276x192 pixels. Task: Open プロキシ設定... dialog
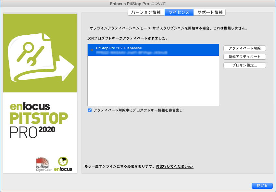pyautogui.click(x=245, y=65)
